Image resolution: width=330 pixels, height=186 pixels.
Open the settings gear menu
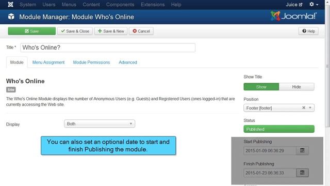(313, 5)
